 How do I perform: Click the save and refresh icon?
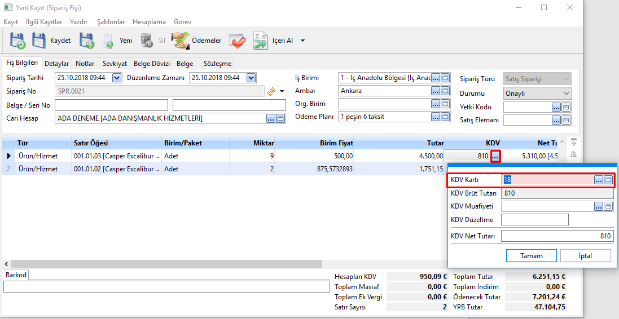[x=16, y=41]
